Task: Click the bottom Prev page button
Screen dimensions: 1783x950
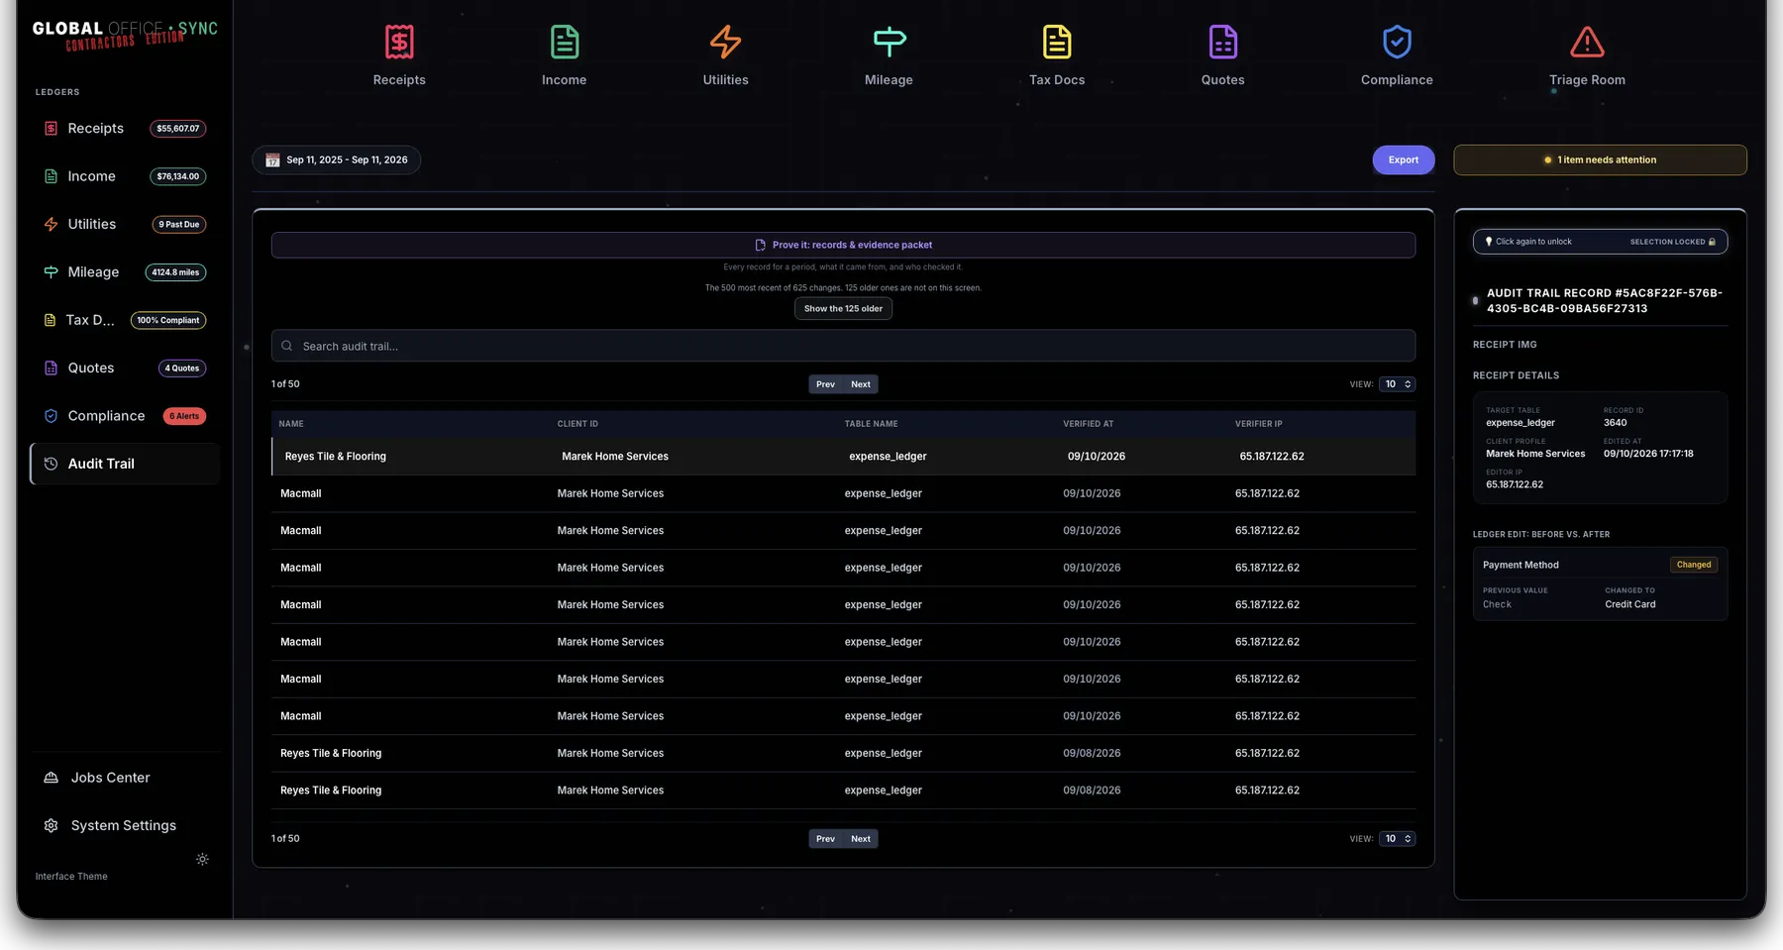Action: (825, 839)
